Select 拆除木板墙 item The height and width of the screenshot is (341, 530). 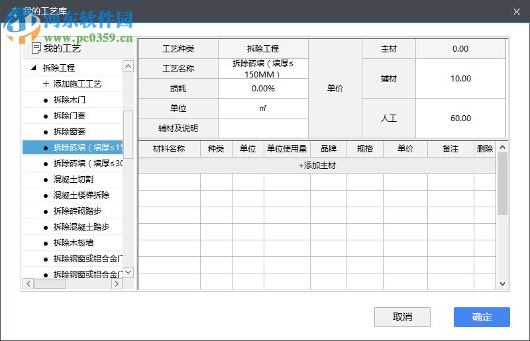[x=72, y=242]
